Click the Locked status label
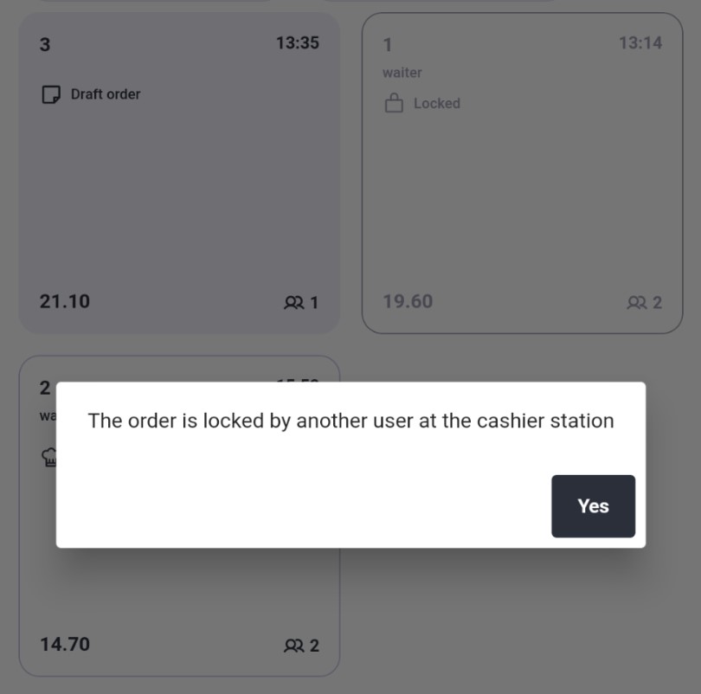The image size is (701, 694). tap(437, 103)
